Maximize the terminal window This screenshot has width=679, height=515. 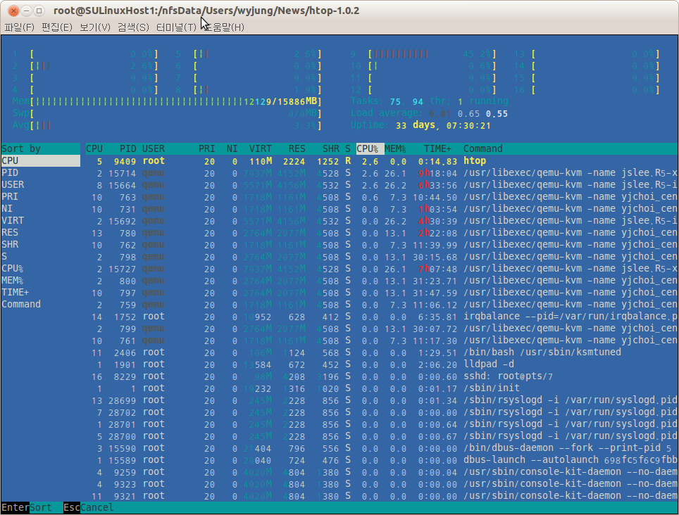tap(39, 11)
